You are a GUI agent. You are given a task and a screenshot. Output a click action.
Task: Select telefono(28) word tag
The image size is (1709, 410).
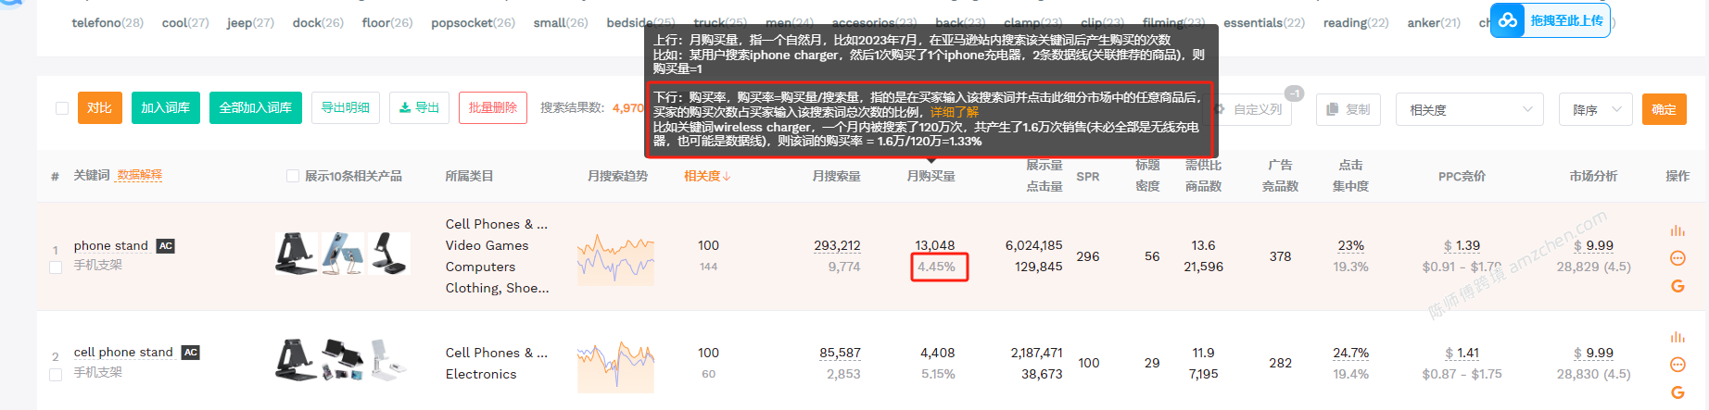pyautogui.click(x=108, y=22)
